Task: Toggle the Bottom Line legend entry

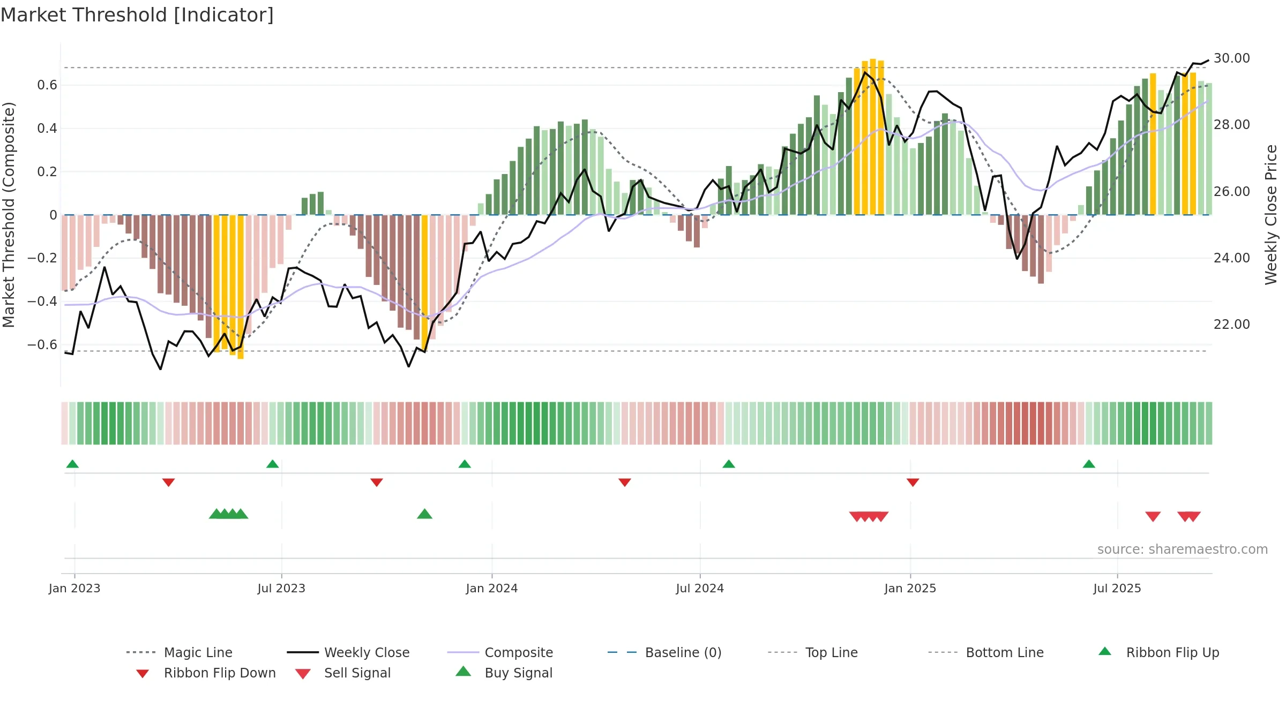Action: point(986,652)
